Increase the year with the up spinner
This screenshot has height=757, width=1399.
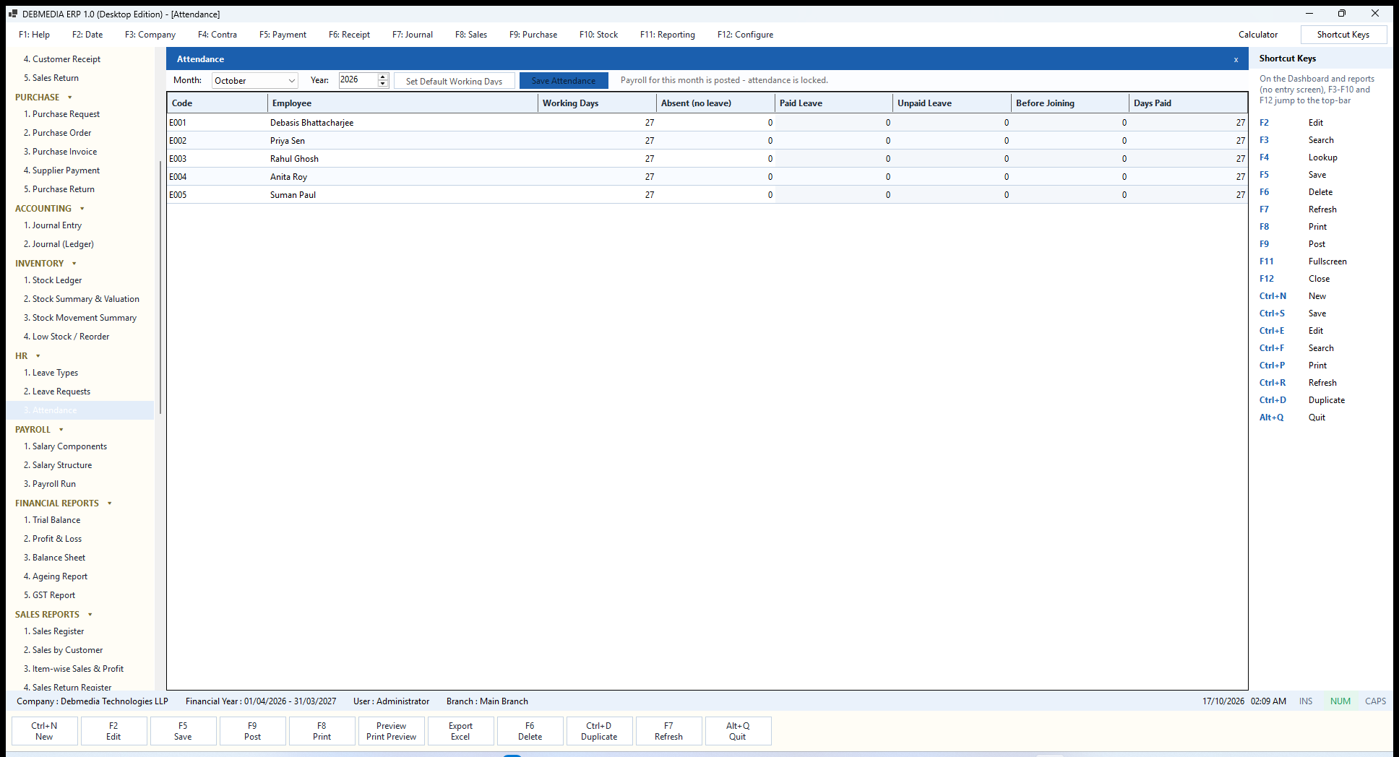click(x=383, y=77)
